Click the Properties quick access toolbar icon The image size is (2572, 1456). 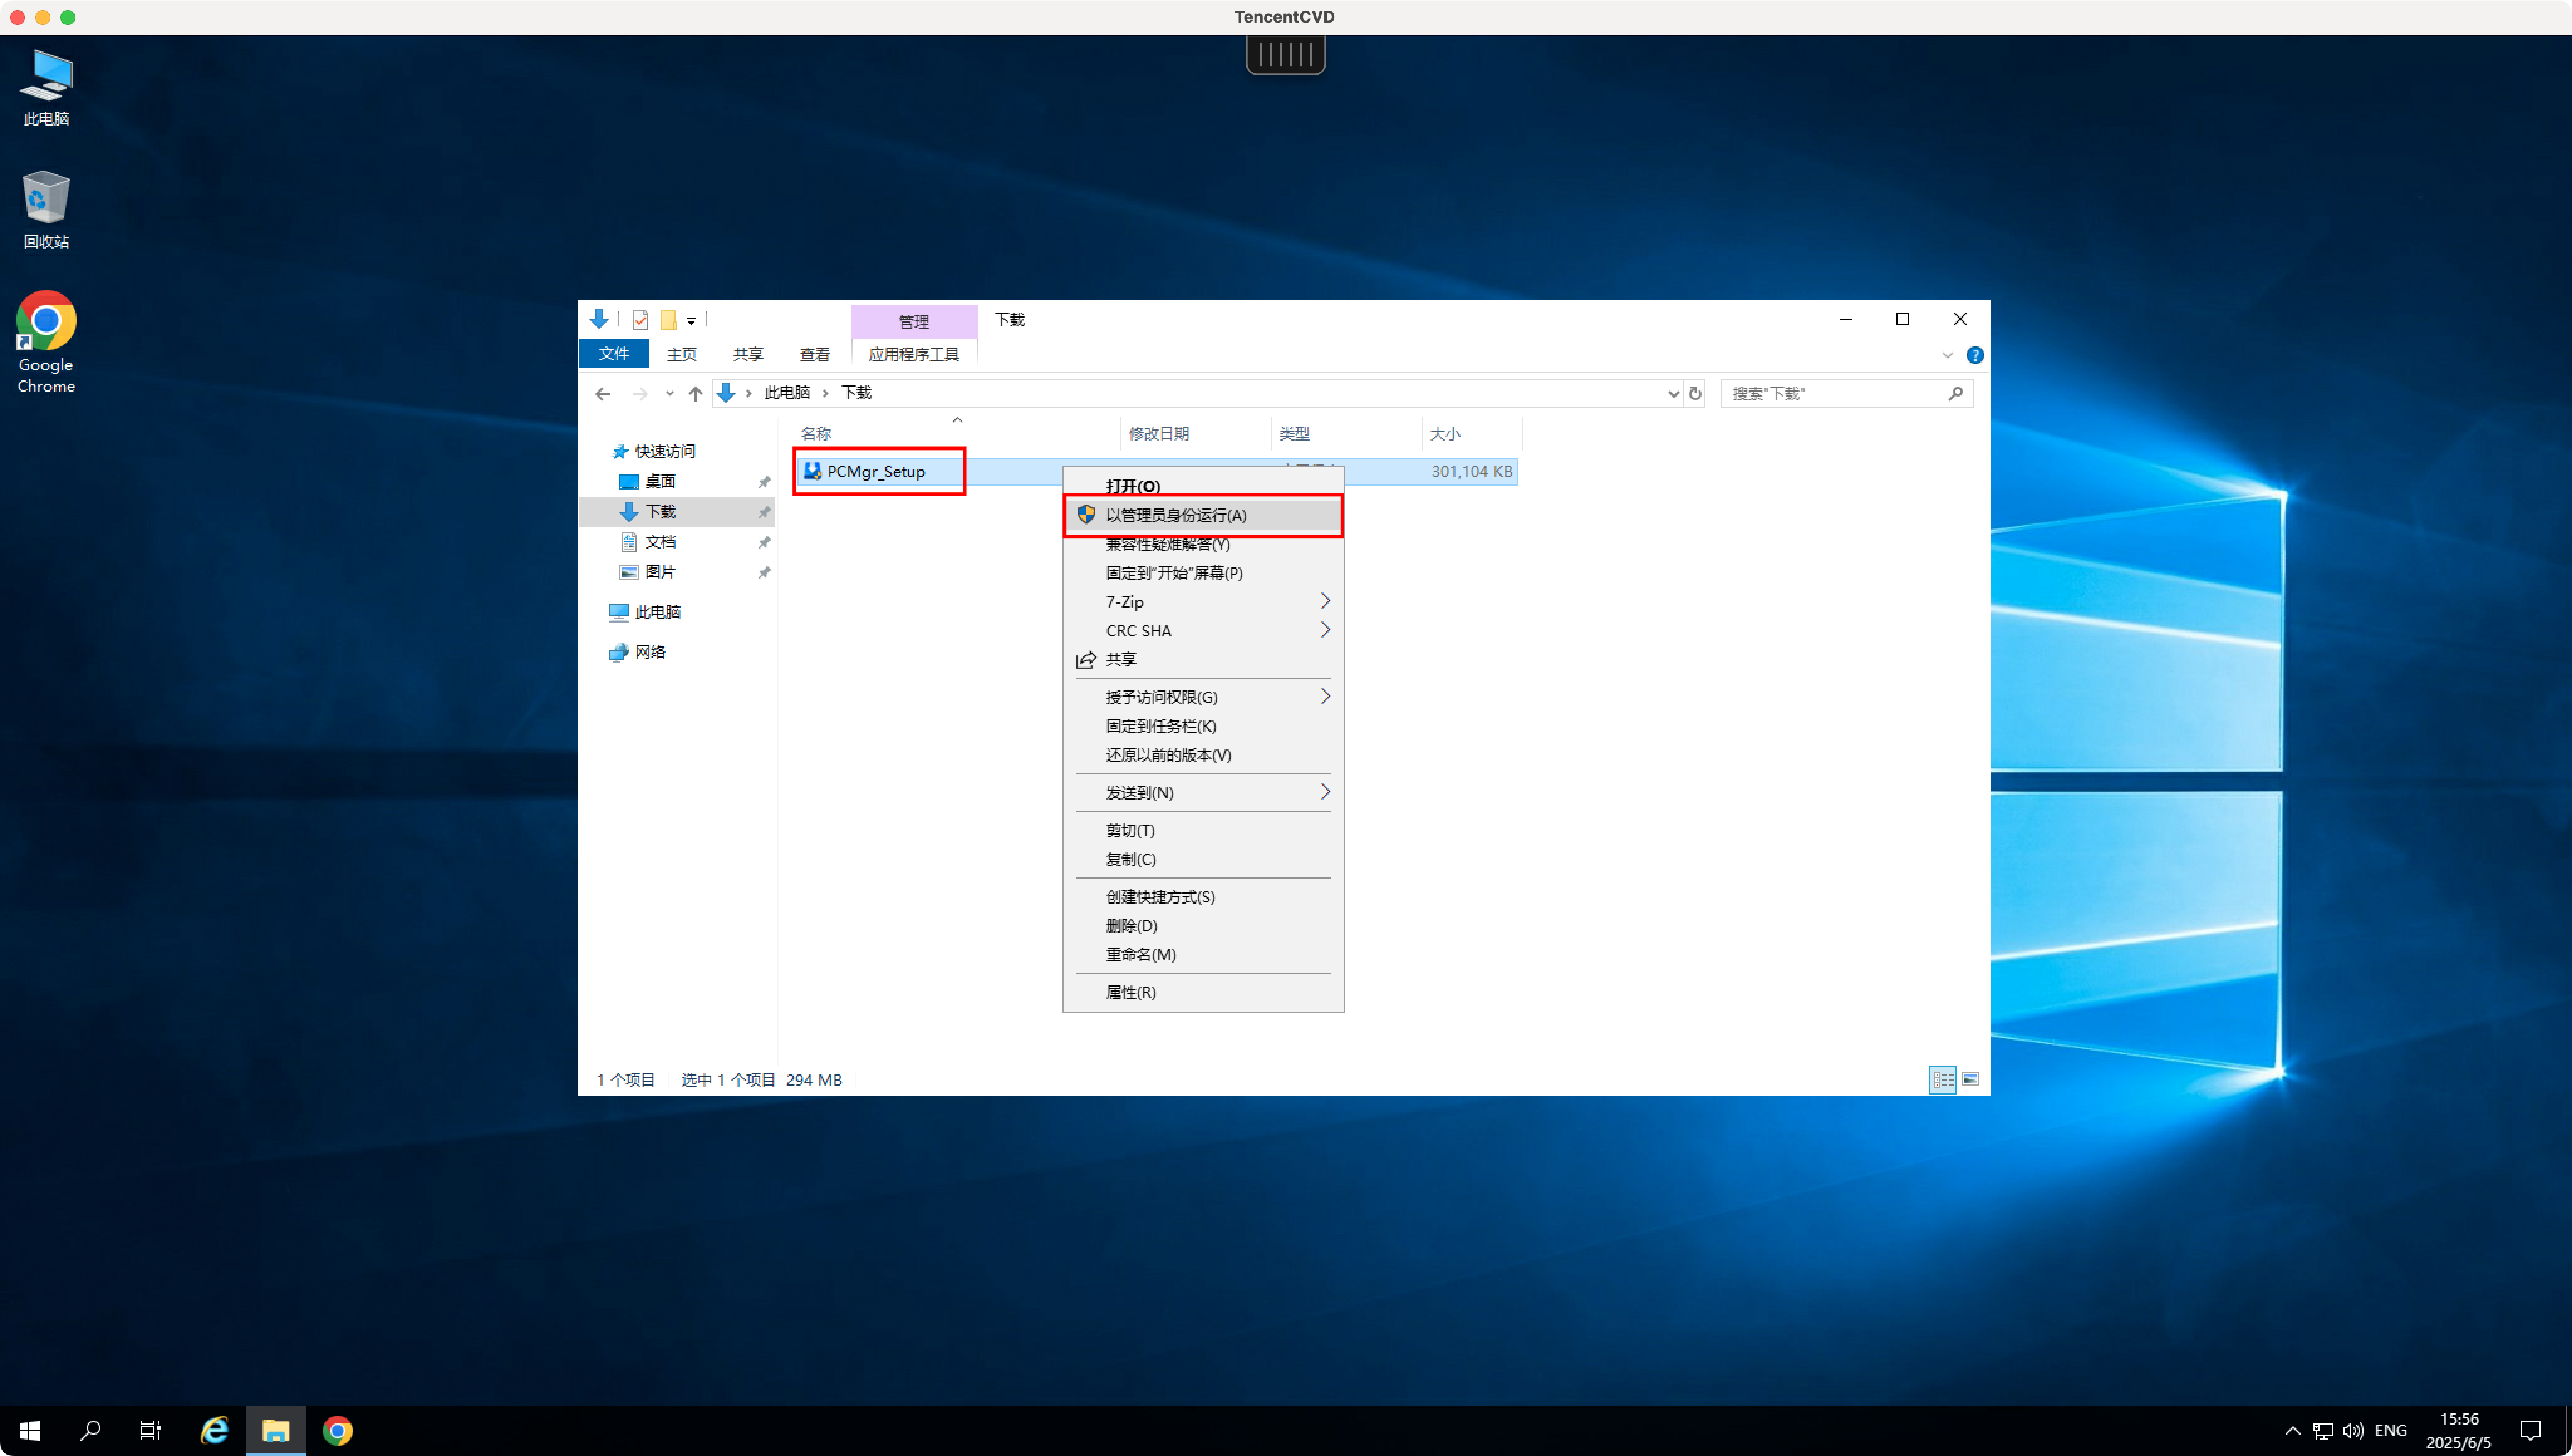(x=640, y=320)
